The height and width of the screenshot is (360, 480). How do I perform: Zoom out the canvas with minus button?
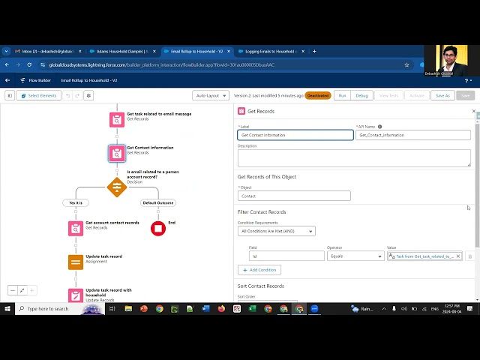point(13,290)
